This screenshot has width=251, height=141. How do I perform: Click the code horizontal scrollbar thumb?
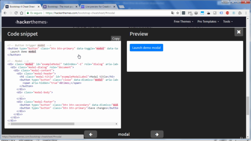[43, 124]
